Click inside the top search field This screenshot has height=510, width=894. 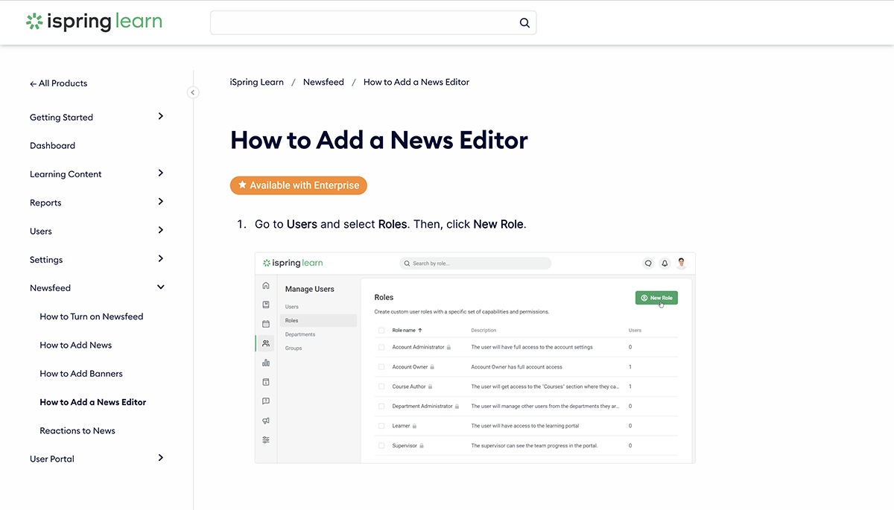(x=364, y=23)
